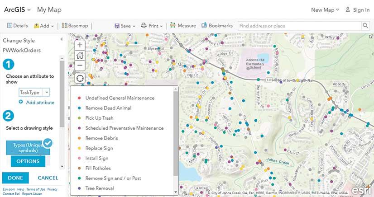
Task: Select Install Sign legend entry
Action: click(97, 158)
